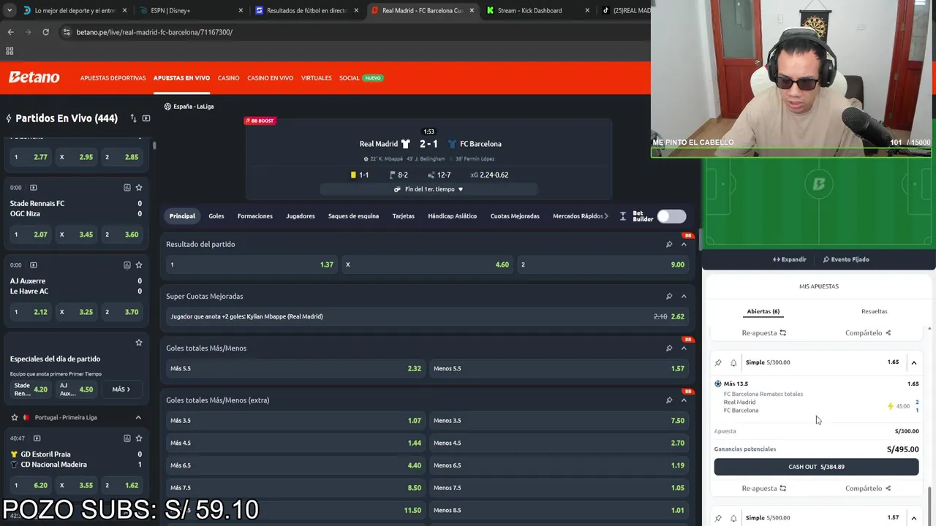Select Kylian Mbappe +2 goles odds 2.62
The image size is (936, 526).
tap(427, 317)
